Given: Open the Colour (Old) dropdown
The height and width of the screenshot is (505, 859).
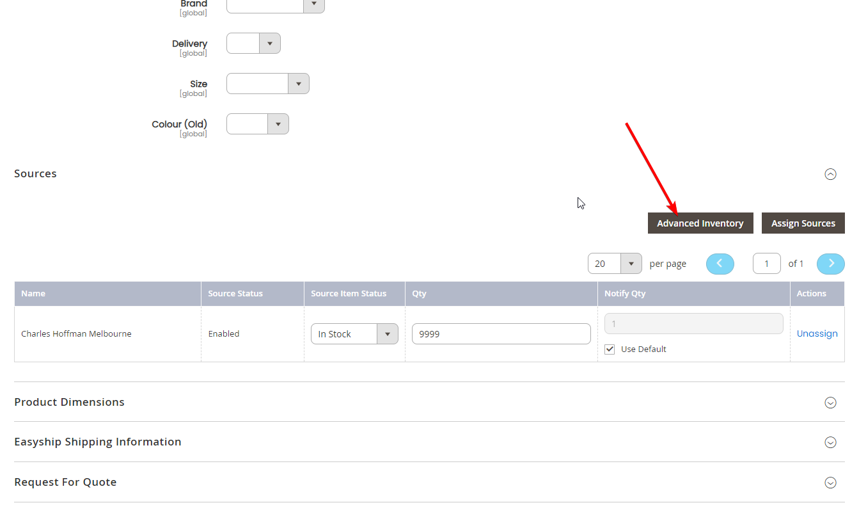Looking at the screenshot, I should (258, 124).
